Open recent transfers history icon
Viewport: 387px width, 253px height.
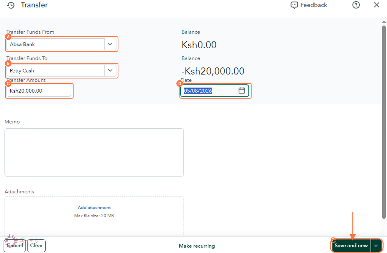tap(11, 5)
